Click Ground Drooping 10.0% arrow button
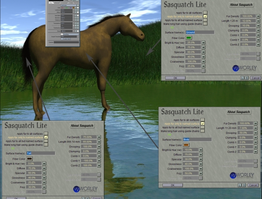The image size is (262, 199). (x=259, y=26)
